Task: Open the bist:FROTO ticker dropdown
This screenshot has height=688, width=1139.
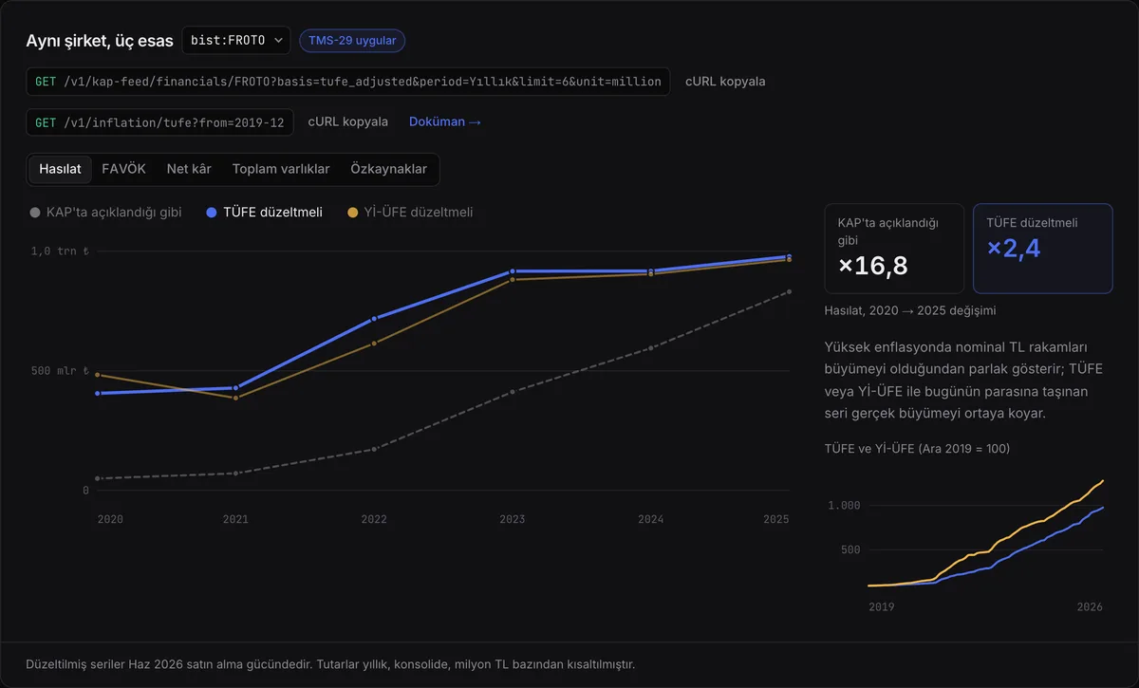Action: point(236,41)
